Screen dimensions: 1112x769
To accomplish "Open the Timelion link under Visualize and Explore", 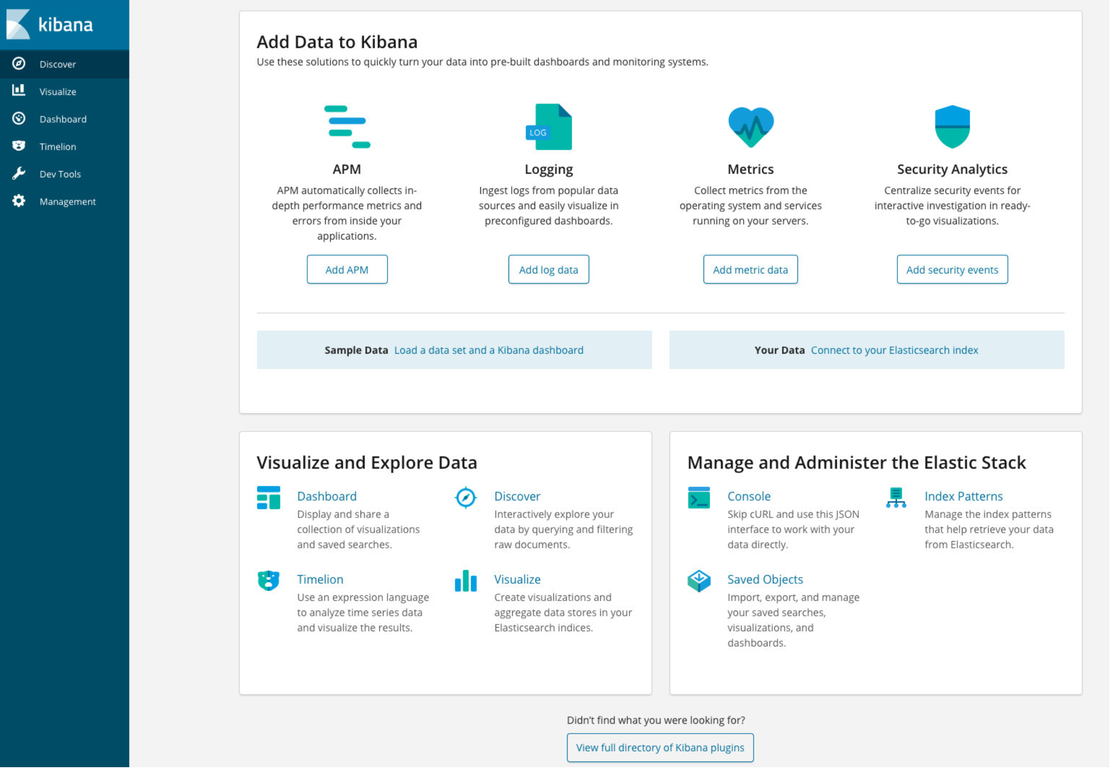I will click(x=321, y=580).
